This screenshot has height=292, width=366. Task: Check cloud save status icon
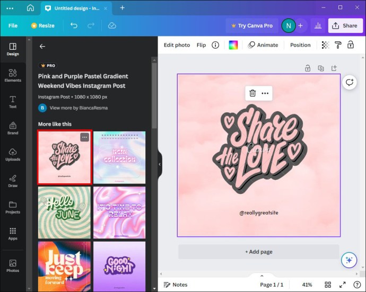pos(112,25)
